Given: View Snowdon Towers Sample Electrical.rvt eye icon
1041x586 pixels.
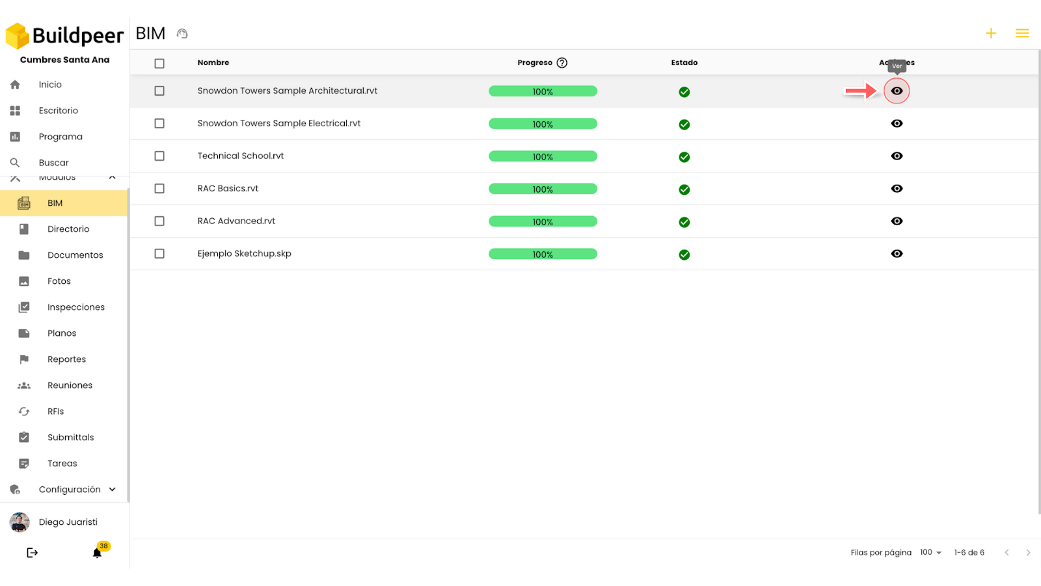Looking at the screenshot, I should [897, 124].
